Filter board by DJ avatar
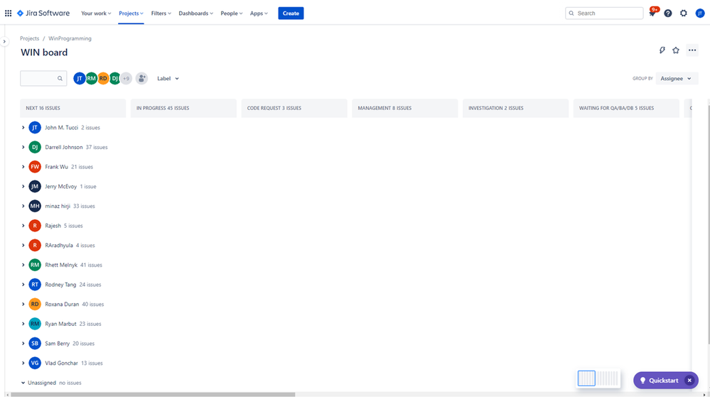 (115, 78)
